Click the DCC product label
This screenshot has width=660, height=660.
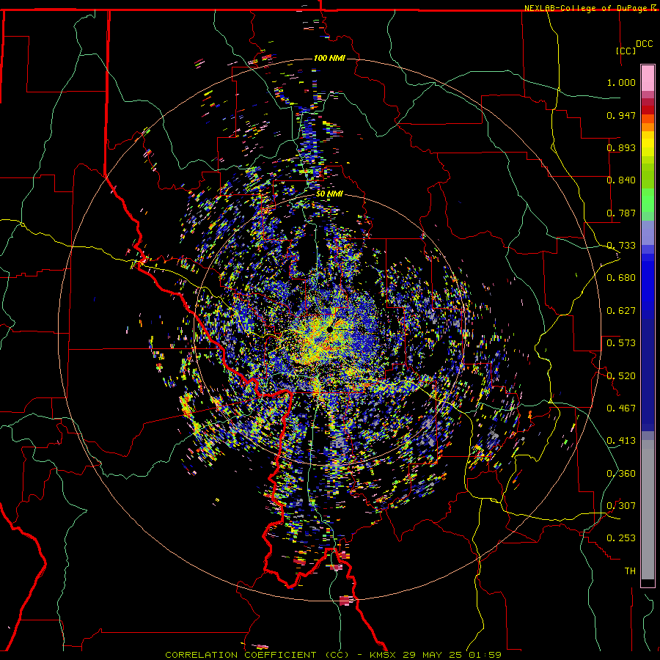coord(644,44)
